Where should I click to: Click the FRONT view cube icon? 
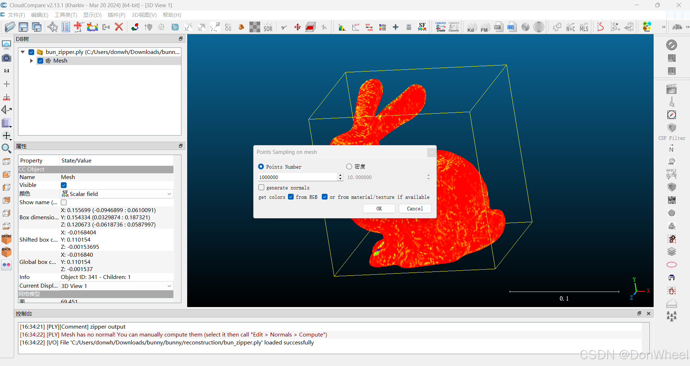(6, 239)
